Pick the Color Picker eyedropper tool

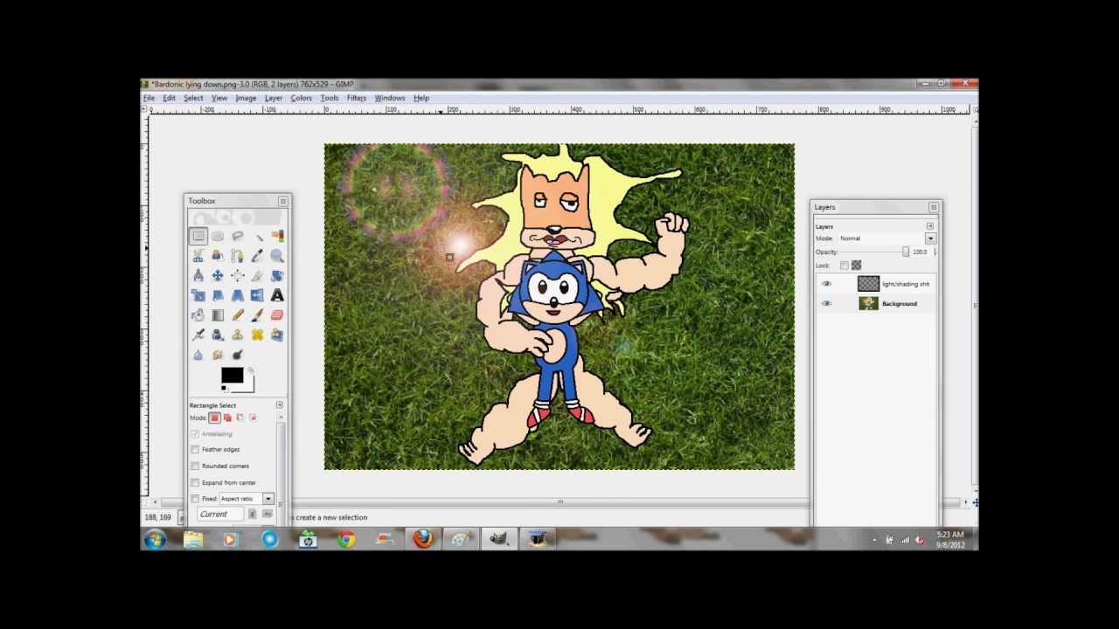[257, 255]
